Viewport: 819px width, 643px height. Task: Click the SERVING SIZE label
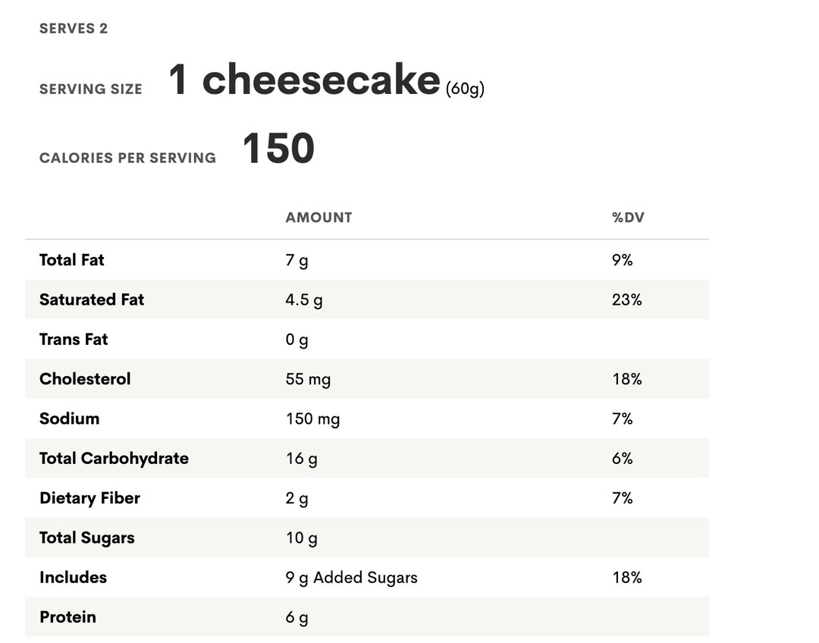click(91, 89)
